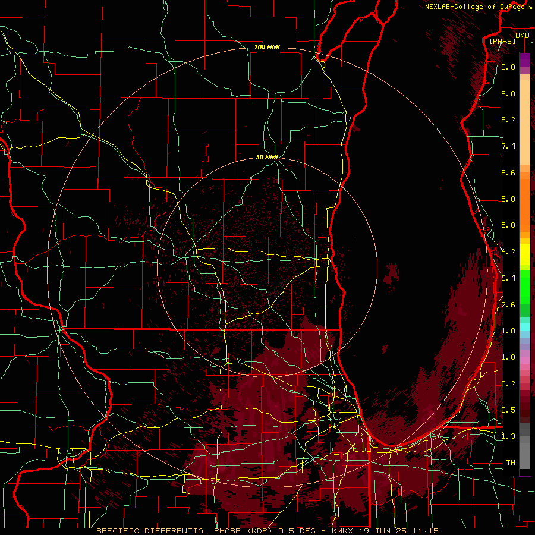Click the 3.4 value on the color scale
The height and width of the screenshot is (535, 535).
click(x=508, y=278)
